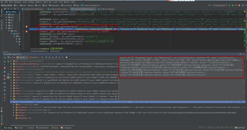Switch to ConferenceService.java editor tab
The image size is (247, 130).
point(58,9)
